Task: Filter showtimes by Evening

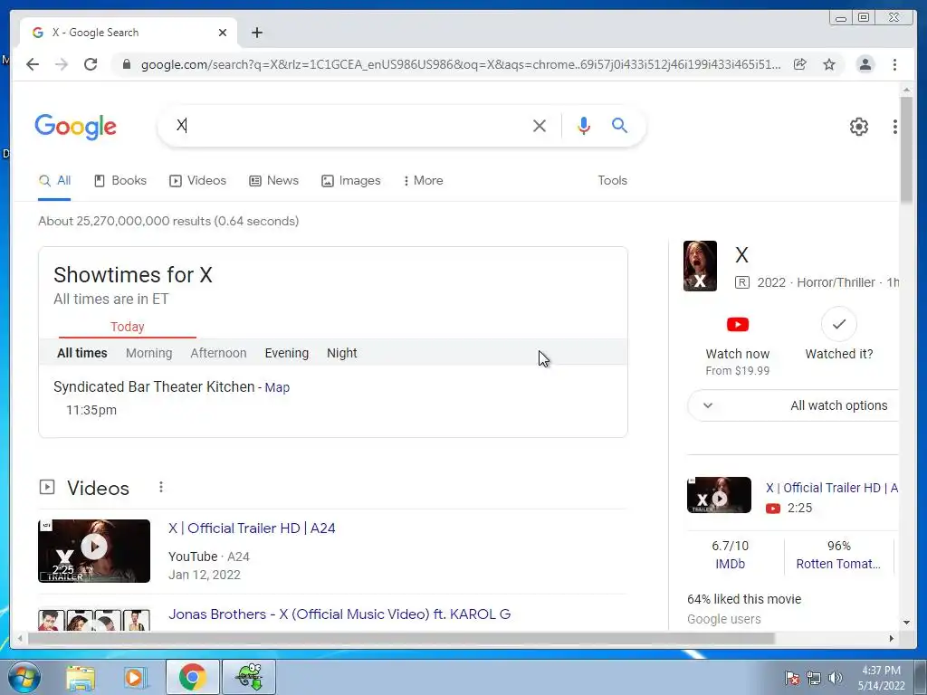Action: [x=287, y=353]
